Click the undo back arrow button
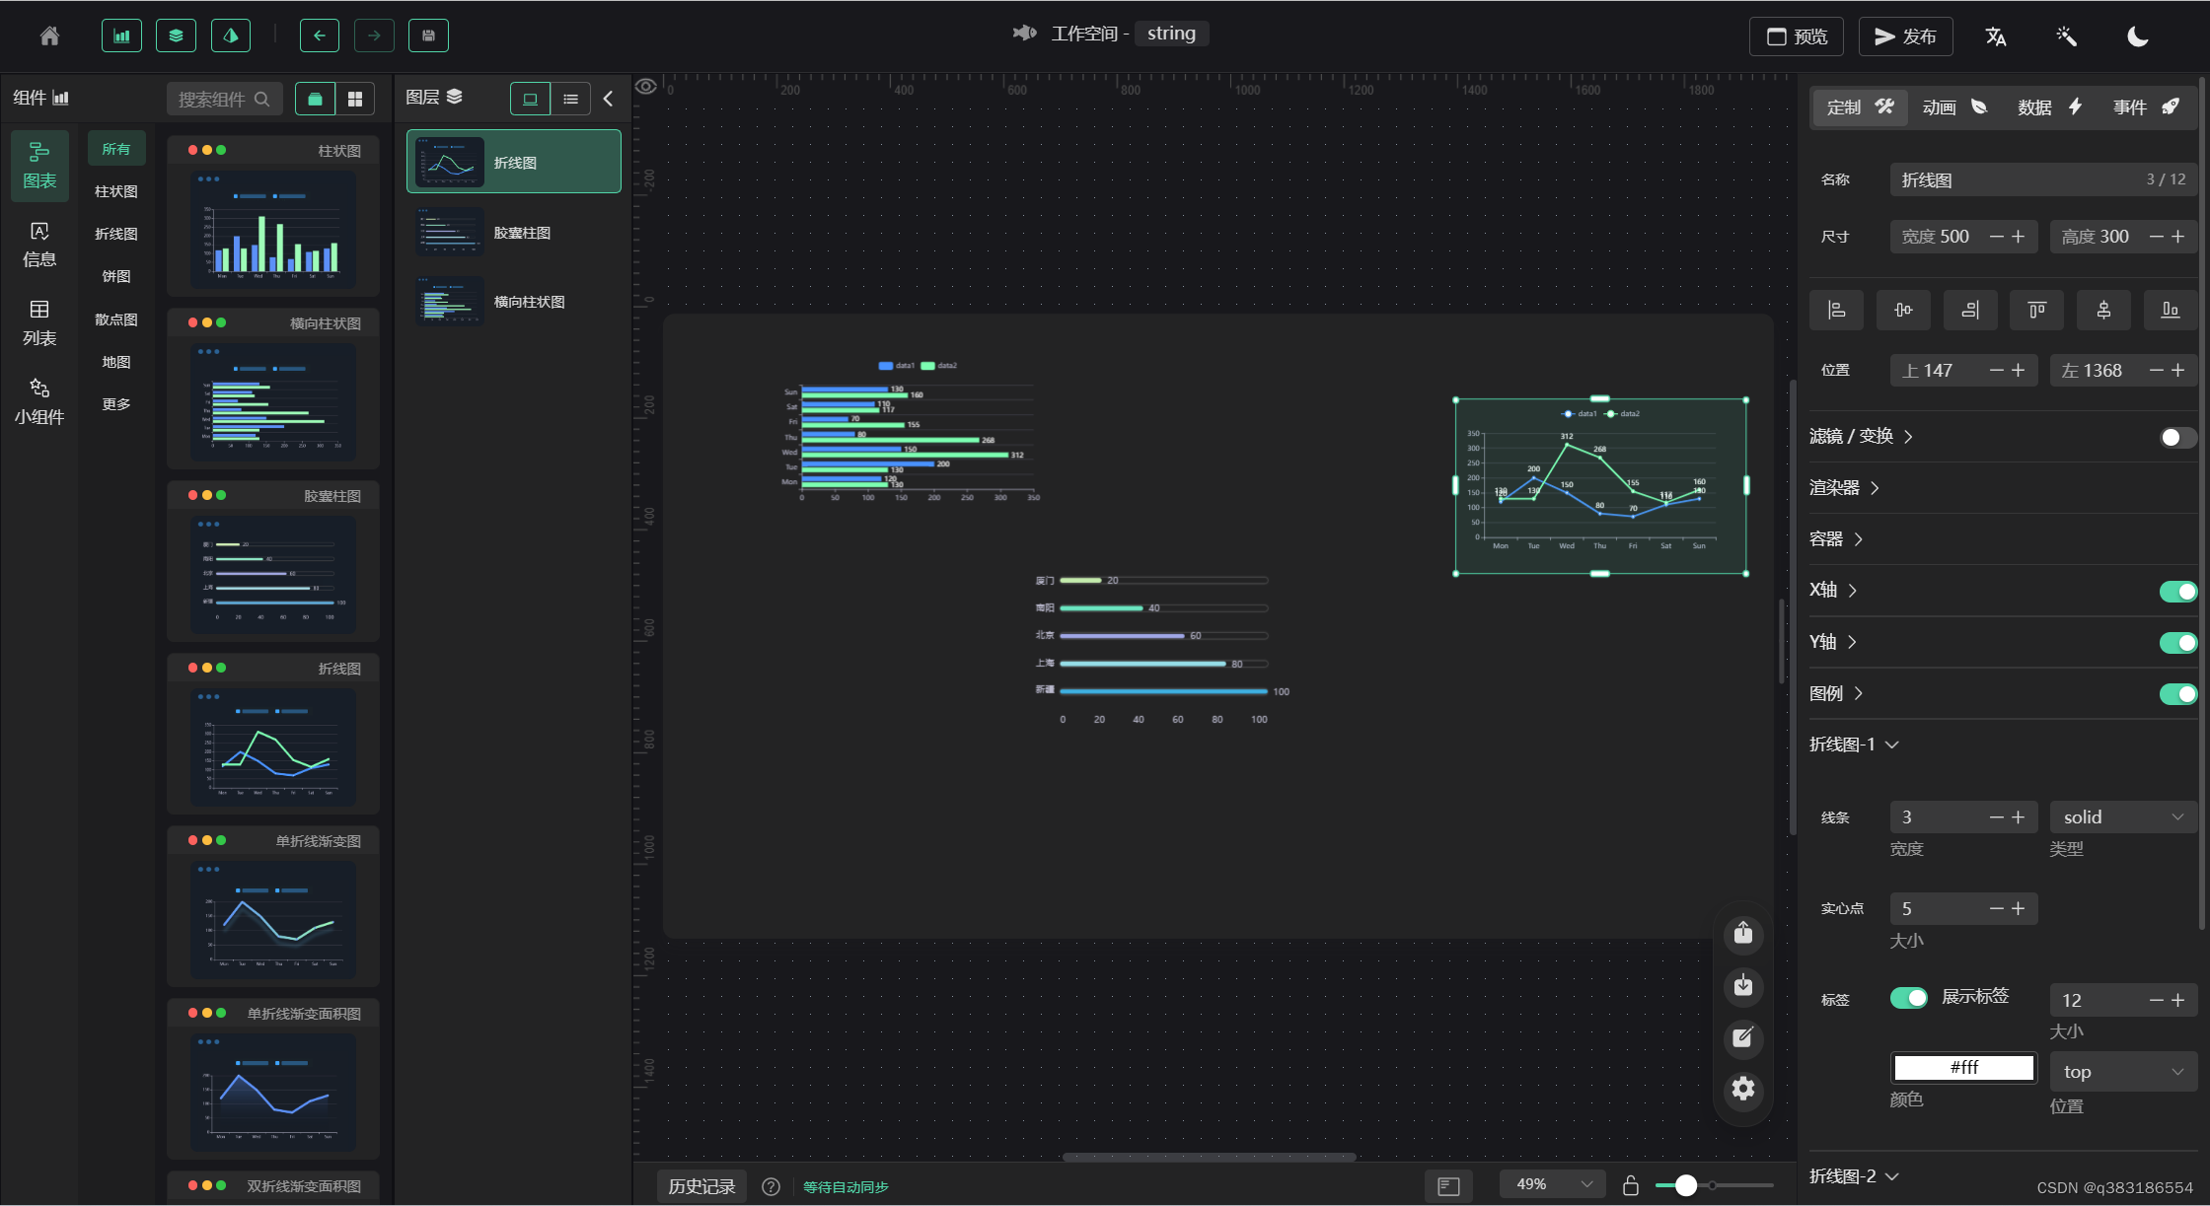 (x=319, y=36)
